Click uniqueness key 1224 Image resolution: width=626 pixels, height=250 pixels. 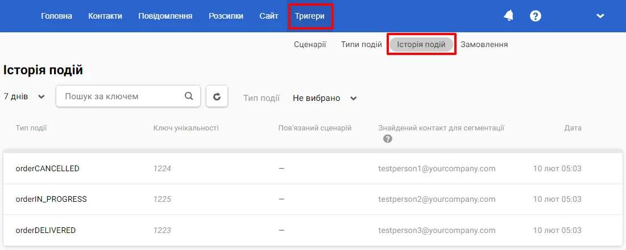pos(162,168)
